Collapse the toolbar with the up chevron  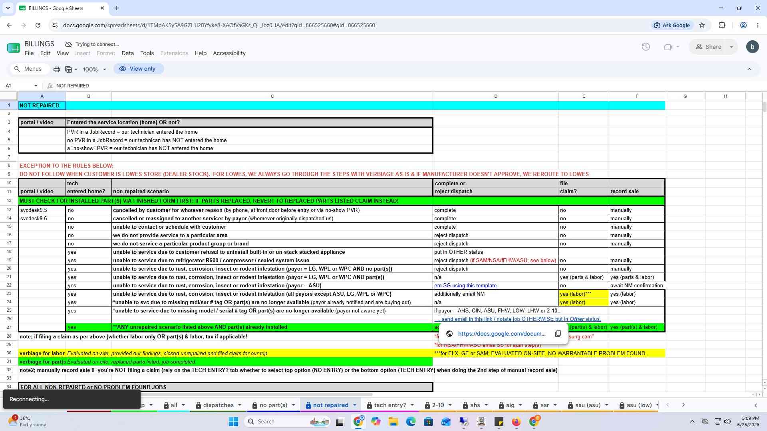(x=749, y=69)
